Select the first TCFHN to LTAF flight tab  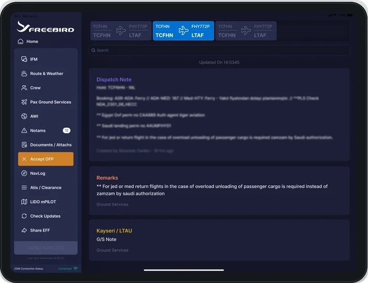[x=121, y=31]
